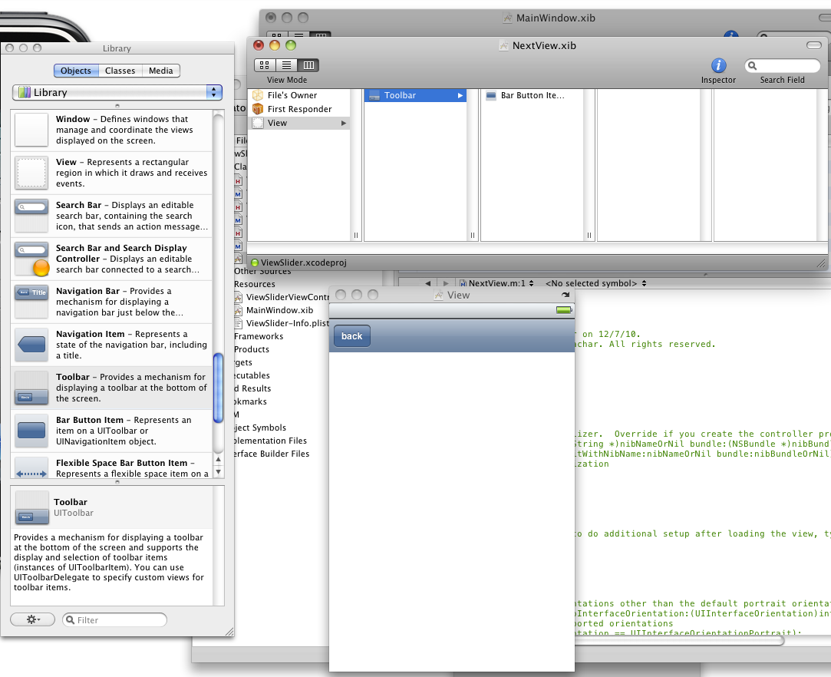Switch to the Classes tab in Library
This screenshot has width=831, height=677.
tap(120, 71)
